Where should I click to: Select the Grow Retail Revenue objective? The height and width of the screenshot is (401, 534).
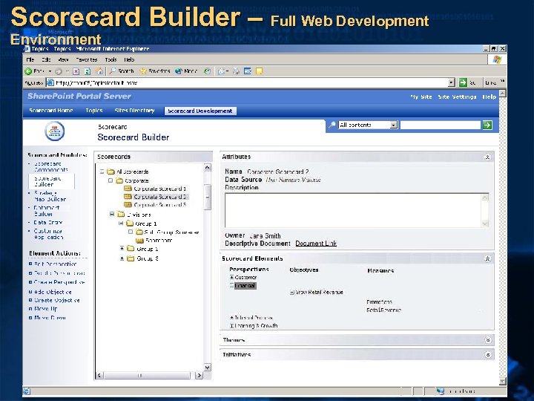pos(319,293)
